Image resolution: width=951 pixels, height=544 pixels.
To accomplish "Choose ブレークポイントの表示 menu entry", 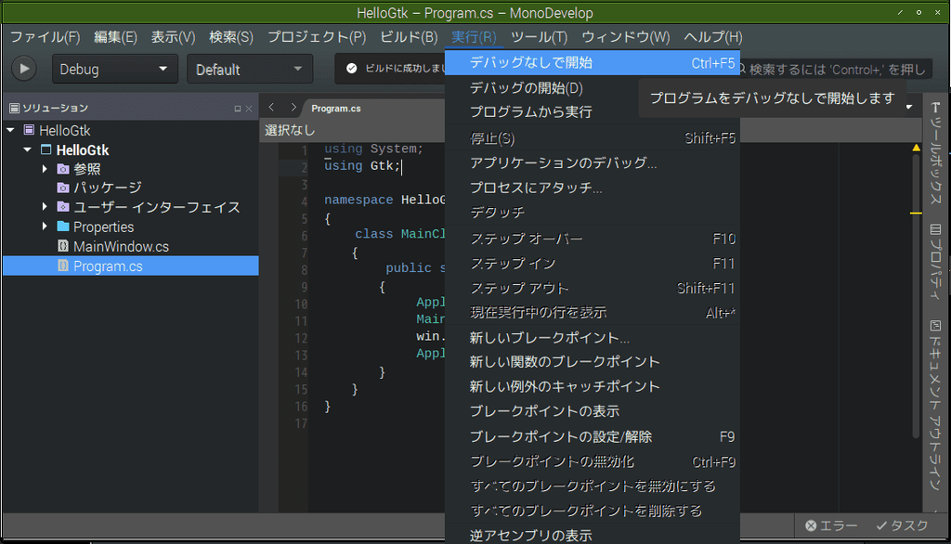I will 593,411.
